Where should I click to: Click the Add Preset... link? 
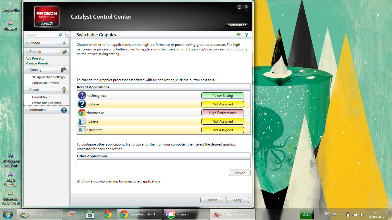tap(34, 58)
